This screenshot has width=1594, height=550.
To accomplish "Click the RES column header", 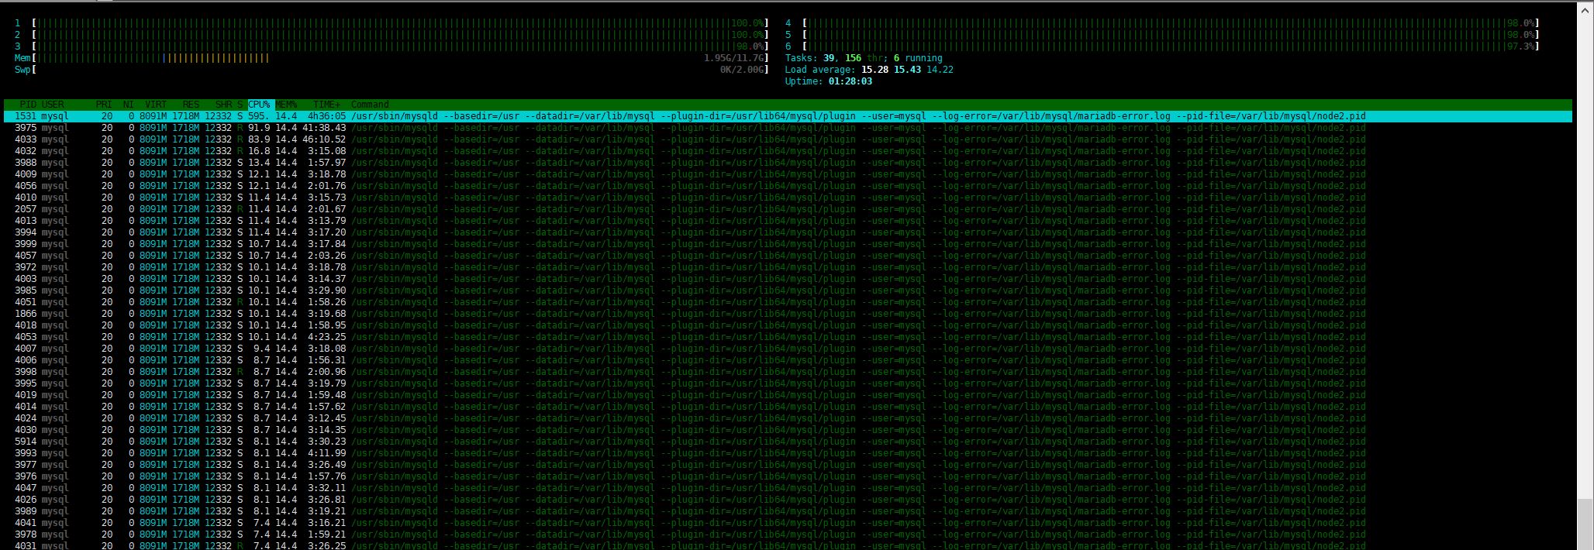I will (x=190, y=105).
